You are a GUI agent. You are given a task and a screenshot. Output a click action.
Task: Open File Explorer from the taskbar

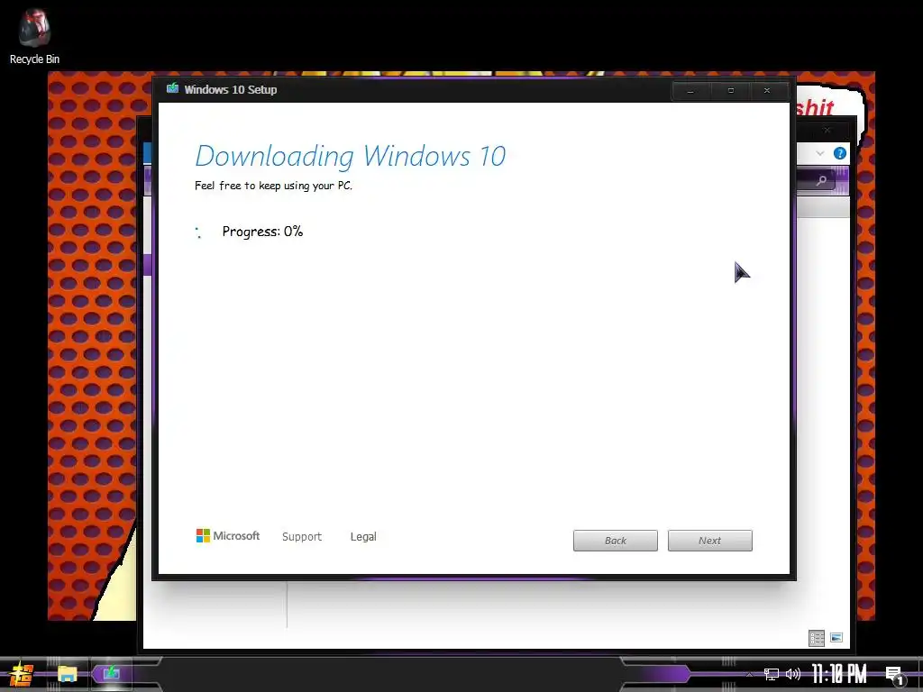click(x=67, y=674)
